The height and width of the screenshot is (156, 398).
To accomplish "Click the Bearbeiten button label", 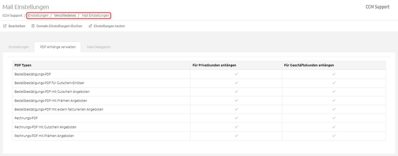I will point(17,26).
